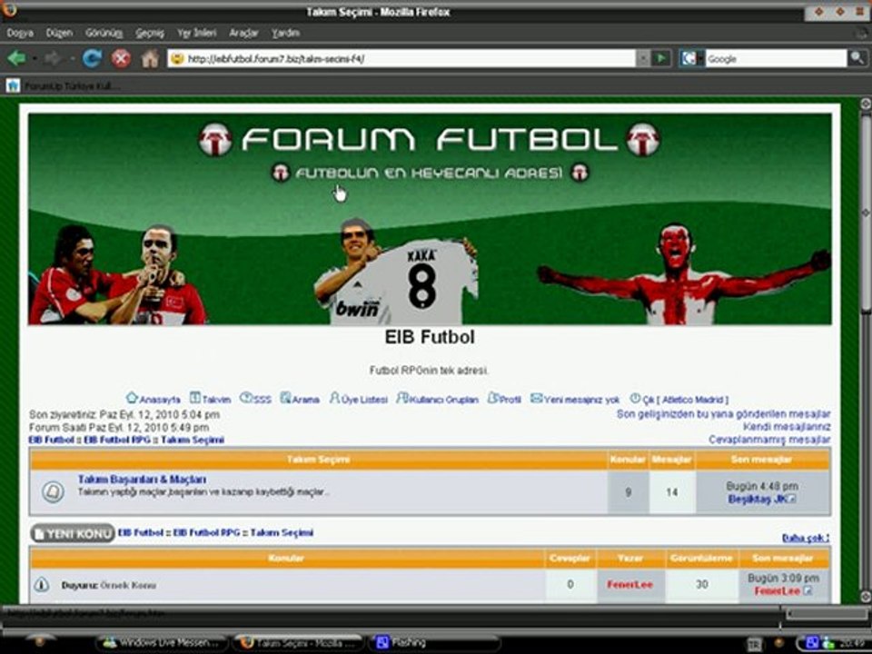The image size is (872, 654).
Task: Open the Profil link
Action: (504, 399)
